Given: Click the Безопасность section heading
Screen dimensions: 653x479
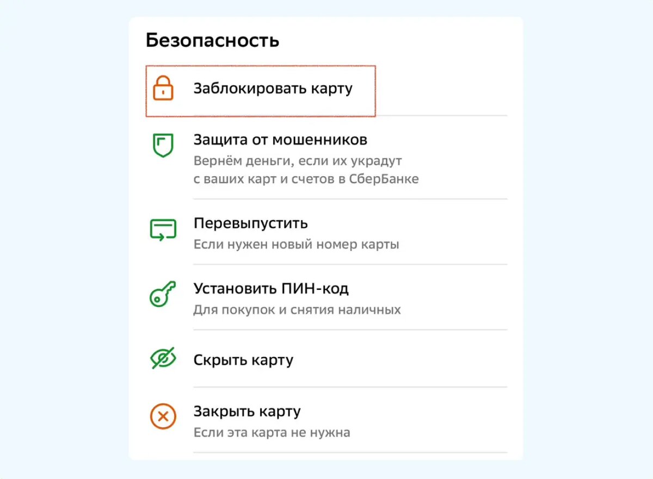Looking at the screenshot, I should pyautogui.click(x=212, y=40).
